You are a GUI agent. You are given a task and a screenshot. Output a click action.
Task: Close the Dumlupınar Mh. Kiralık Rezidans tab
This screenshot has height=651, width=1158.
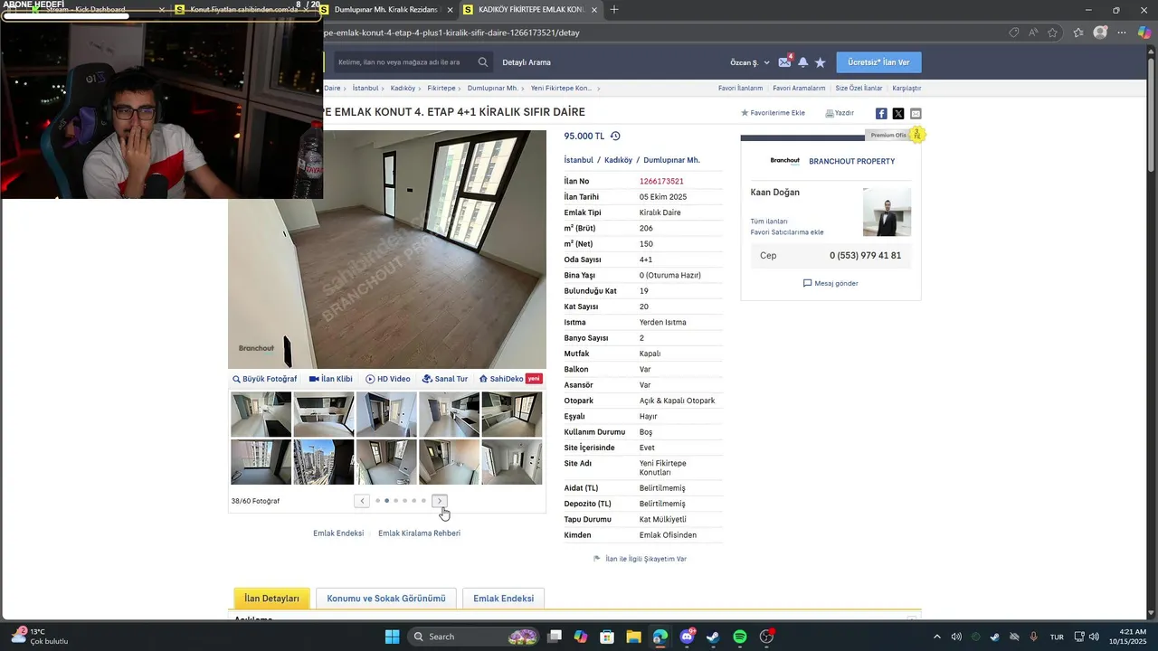click(451, 10)
